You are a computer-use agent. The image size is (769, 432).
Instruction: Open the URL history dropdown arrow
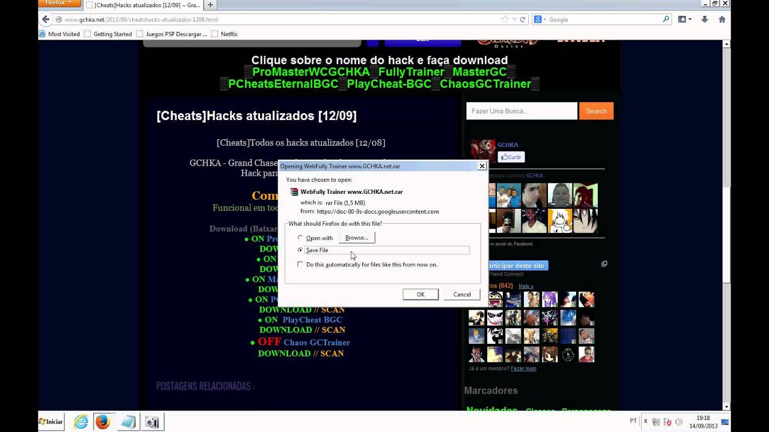point(514,19)
